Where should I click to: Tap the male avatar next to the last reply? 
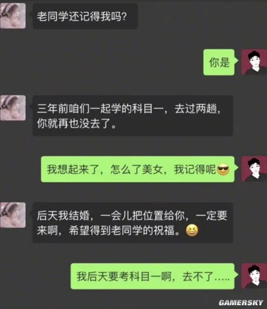pyautogui.click(x=254, y=276)
